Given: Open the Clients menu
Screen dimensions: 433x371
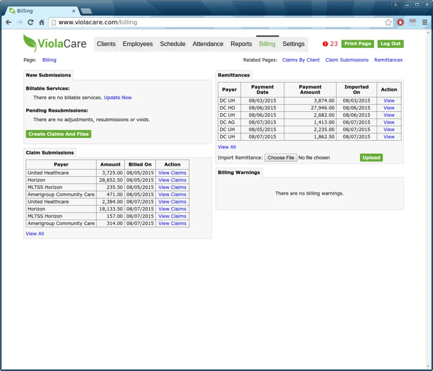Looking at the screenshot, I should [x=106, y=44].
